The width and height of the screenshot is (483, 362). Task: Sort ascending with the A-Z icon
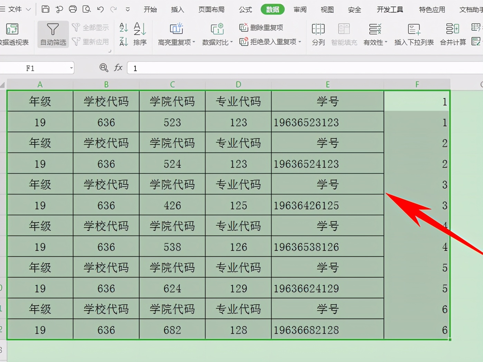pyautogui.click(x=124, y=27)
